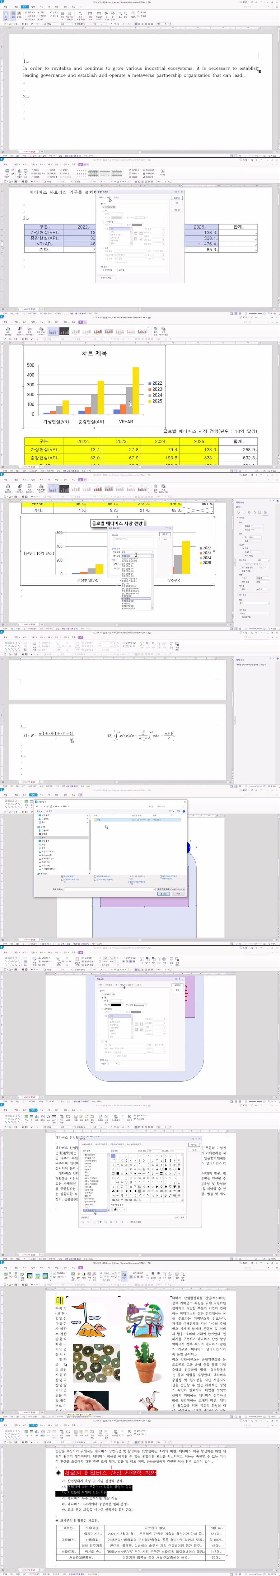Switch to the second tab in the table properties dialog
Viewport: 280px width, 1576px height.
109,197
